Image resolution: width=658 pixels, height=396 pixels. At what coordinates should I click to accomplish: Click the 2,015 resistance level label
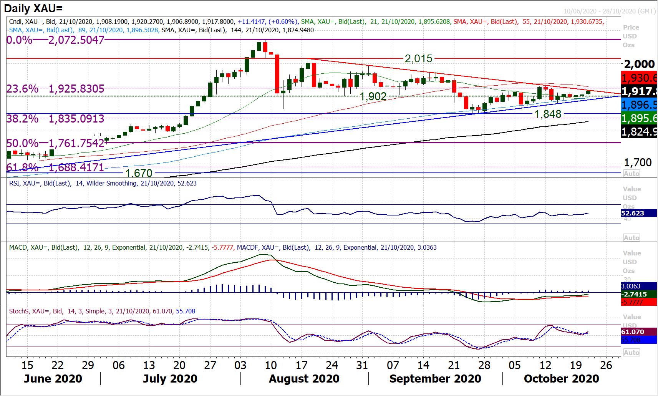pyautogui.click(x=418, y=59)
